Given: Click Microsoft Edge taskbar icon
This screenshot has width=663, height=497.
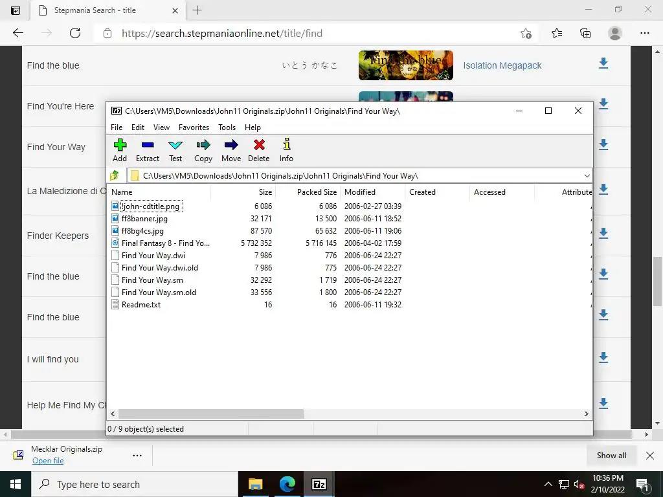Looking at the screenshot, I should click(x=287, y=484).
